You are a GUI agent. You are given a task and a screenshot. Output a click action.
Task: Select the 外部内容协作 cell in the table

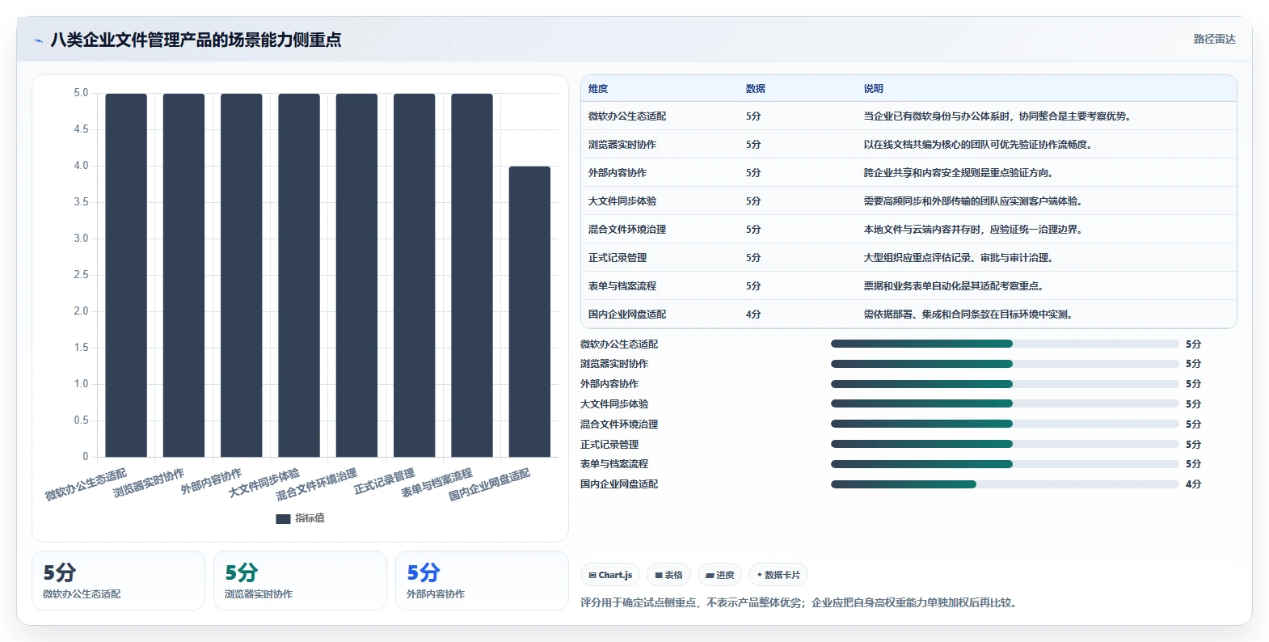tap(618, 173)
